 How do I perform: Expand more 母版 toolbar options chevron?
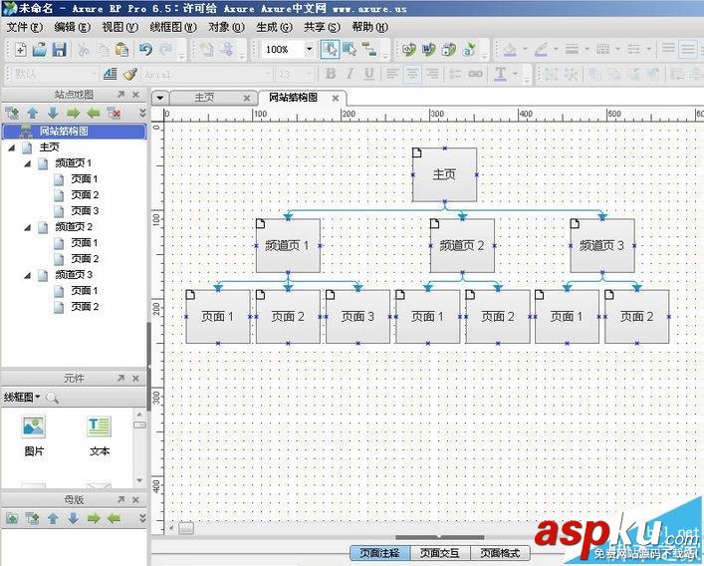[x=142, y=518]
